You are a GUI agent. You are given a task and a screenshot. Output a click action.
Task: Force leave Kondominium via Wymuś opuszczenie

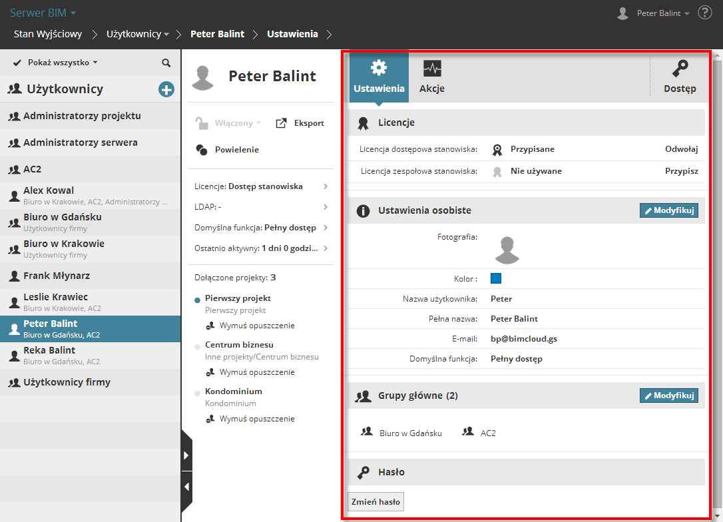(250, 419)
